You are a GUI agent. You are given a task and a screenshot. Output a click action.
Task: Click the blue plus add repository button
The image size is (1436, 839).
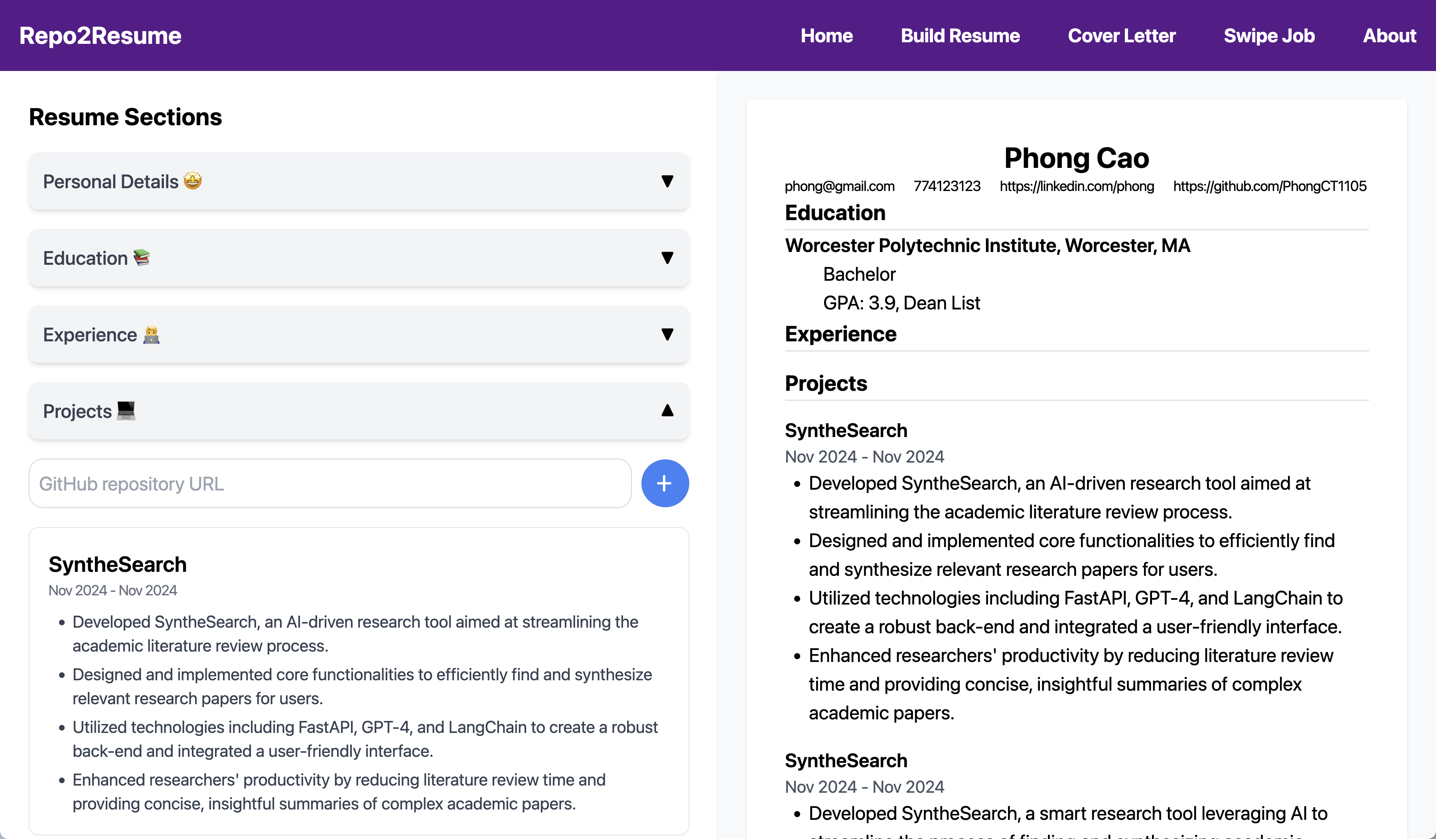tap(665, 483)
